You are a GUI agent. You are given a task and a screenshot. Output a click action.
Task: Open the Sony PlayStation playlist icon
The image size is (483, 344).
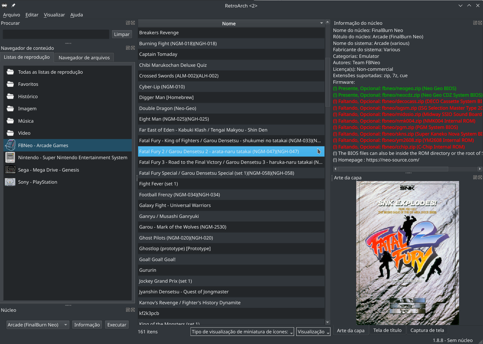(x=10, y=182)
